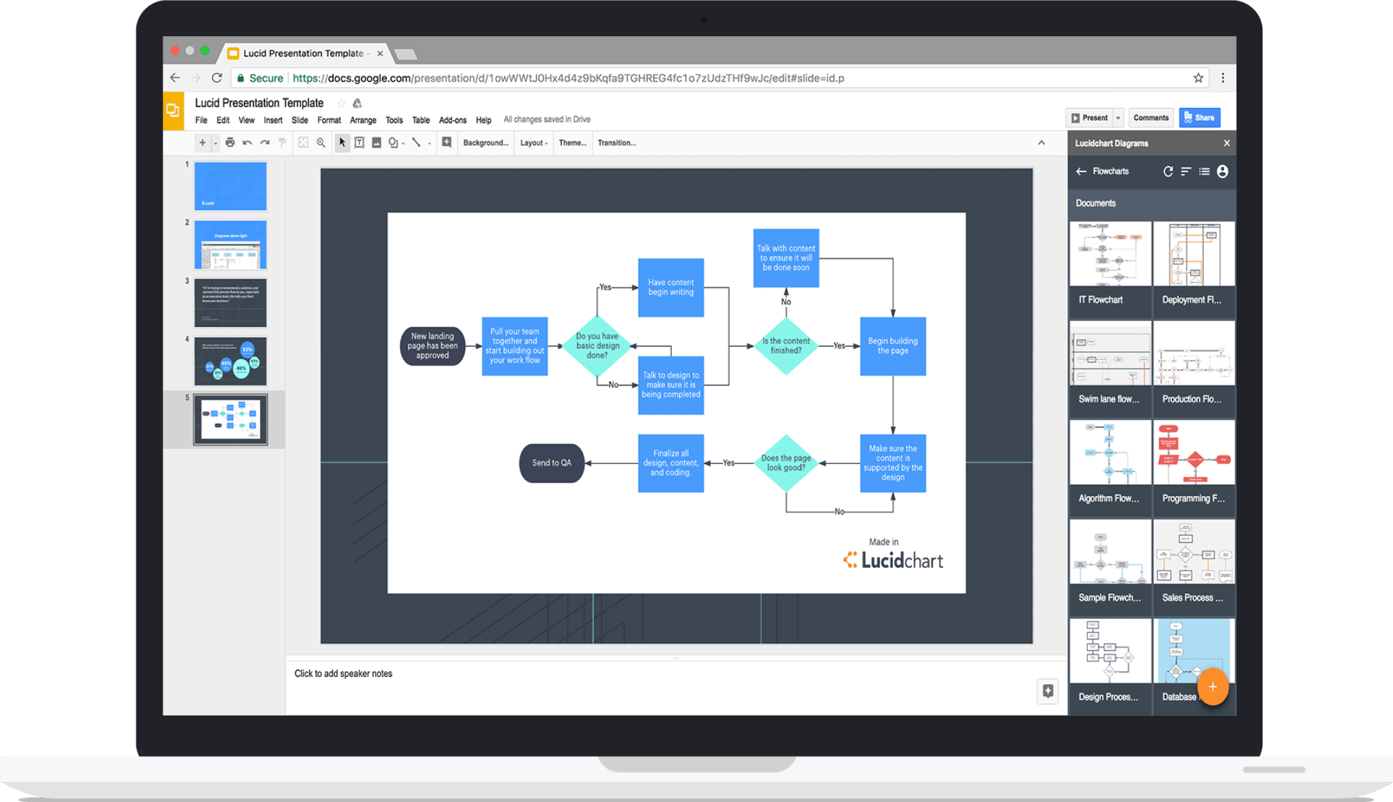
Task: Click the sort documents icon
Action: click(1186, 172)
